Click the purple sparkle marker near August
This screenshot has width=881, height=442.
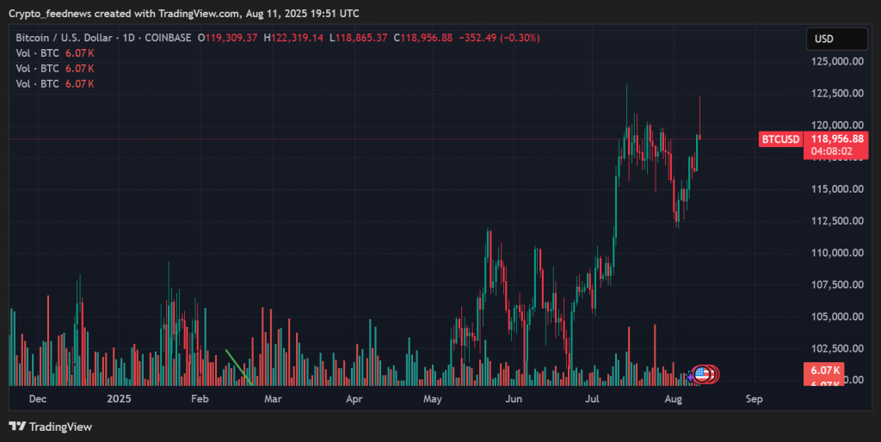coord(689,377)
